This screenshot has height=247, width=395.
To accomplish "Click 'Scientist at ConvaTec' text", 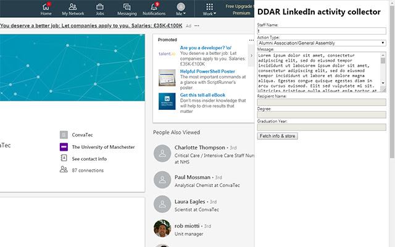I will click(x=197, y=209).
